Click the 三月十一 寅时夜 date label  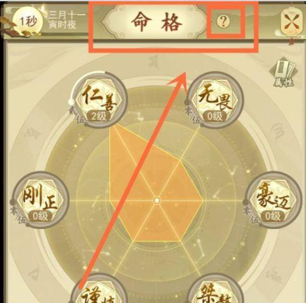click(x=66, y=20)
